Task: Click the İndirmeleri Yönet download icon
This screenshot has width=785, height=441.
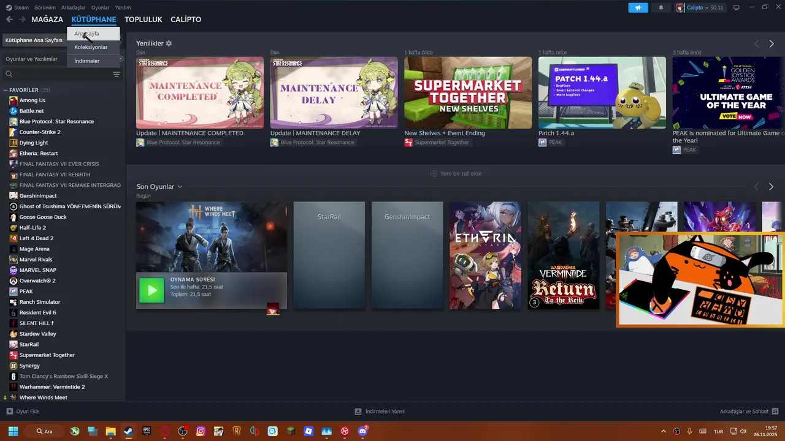Action: click(358, 412)
